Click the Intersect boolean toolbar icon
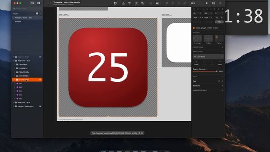Image resolution: width=270 pixels, height=152 pixels. (x=179, y=3)
